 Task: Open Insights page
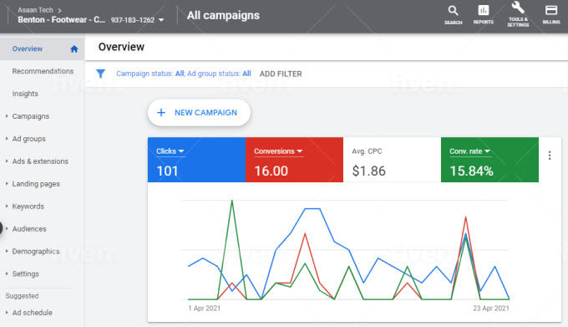click(25, 94)
